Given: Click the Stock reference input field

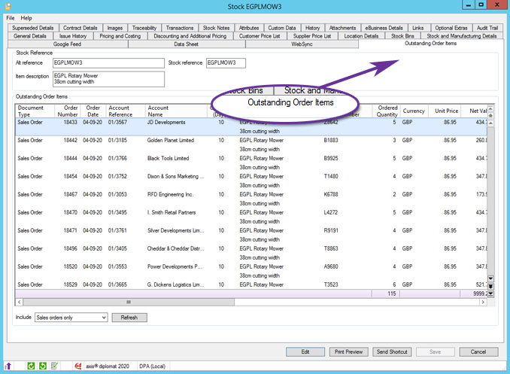Looking at the screenshot, I should pyautogui.click(x=226, y=62).
